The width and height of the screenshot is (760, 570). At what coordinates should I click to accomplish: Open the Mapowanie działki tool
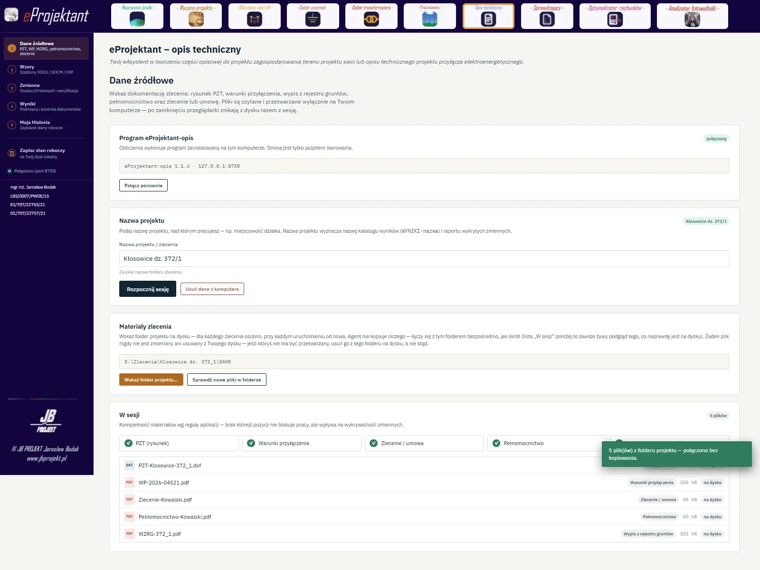click(137, 16)
